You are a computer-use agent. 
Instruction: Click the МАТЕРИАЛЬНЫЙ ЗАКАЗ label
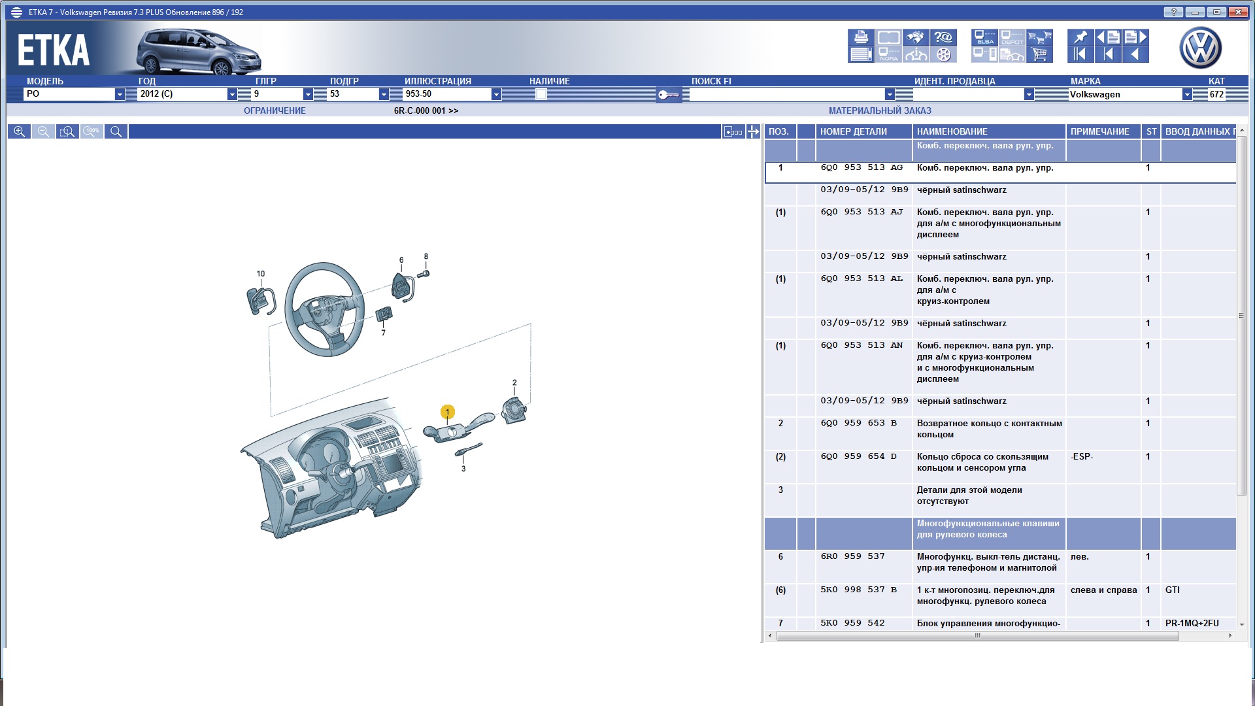pyautogui.click(x=880, y=111)
